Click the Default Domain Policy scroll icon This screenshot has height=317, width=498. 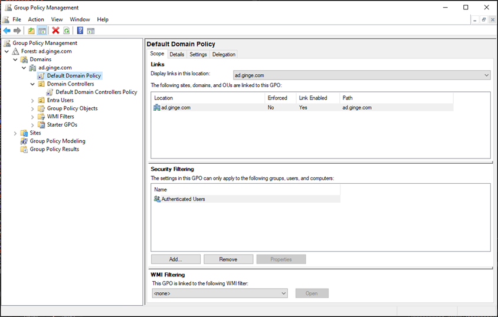[41, 76]
